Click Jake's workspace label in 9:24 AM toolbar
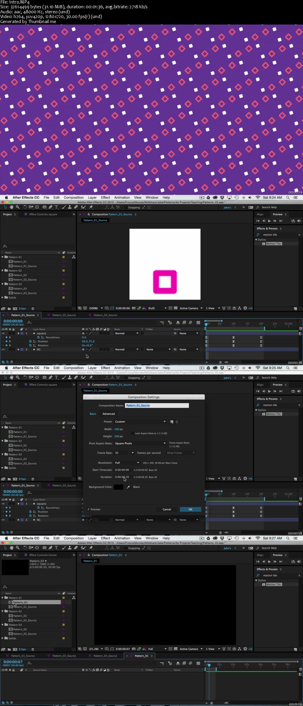The height and width of the screenshot is (706, 303). pyautogui.click(x=227, y=207)
